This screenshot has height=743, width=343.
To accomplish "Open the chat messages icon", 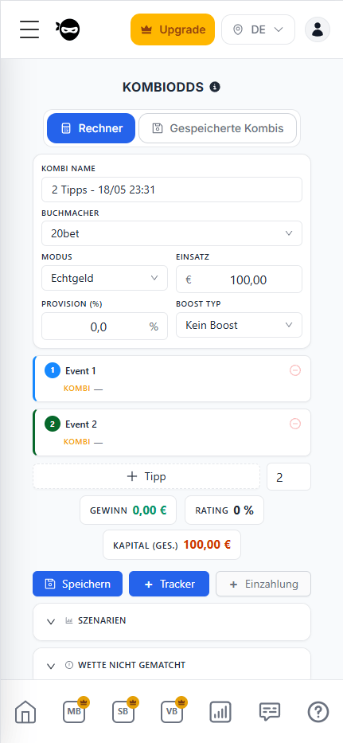I will click(270, 712).
